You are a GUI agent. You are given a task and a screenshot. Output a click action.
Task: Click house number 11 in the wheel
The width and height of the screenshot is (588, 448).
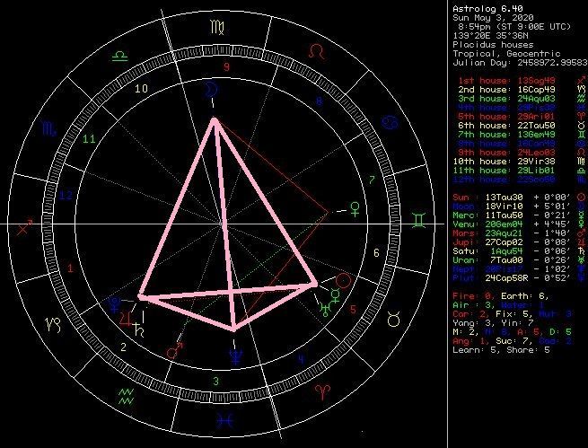89,139
